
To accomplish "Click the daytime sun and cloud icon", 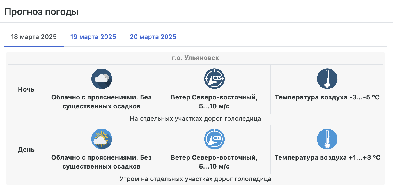I will [x=102, y=139].
